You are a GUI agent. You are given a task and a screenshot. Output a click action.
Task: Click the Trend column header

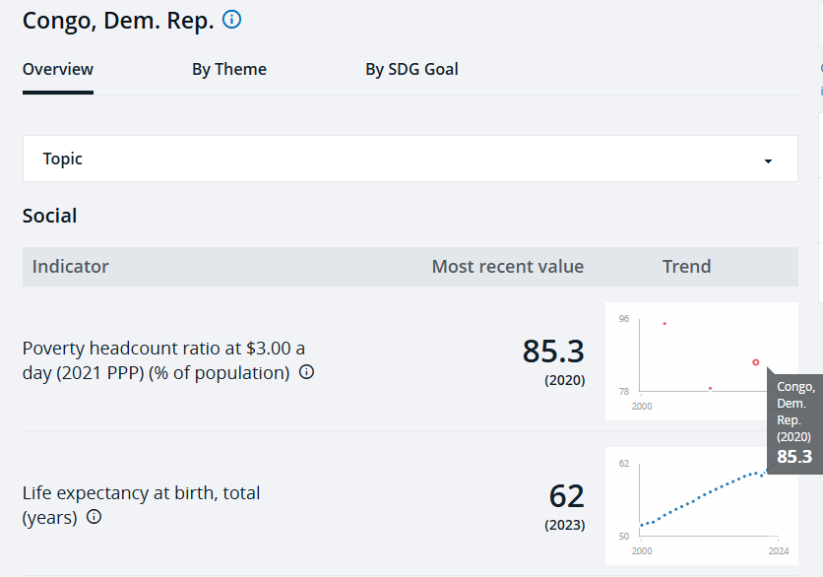pos(686,267)
